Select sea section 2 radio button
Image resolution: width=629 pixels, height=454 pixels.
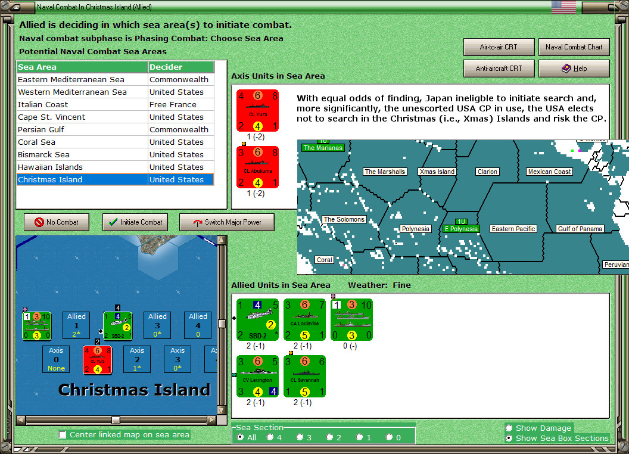(x=329, y=437)
